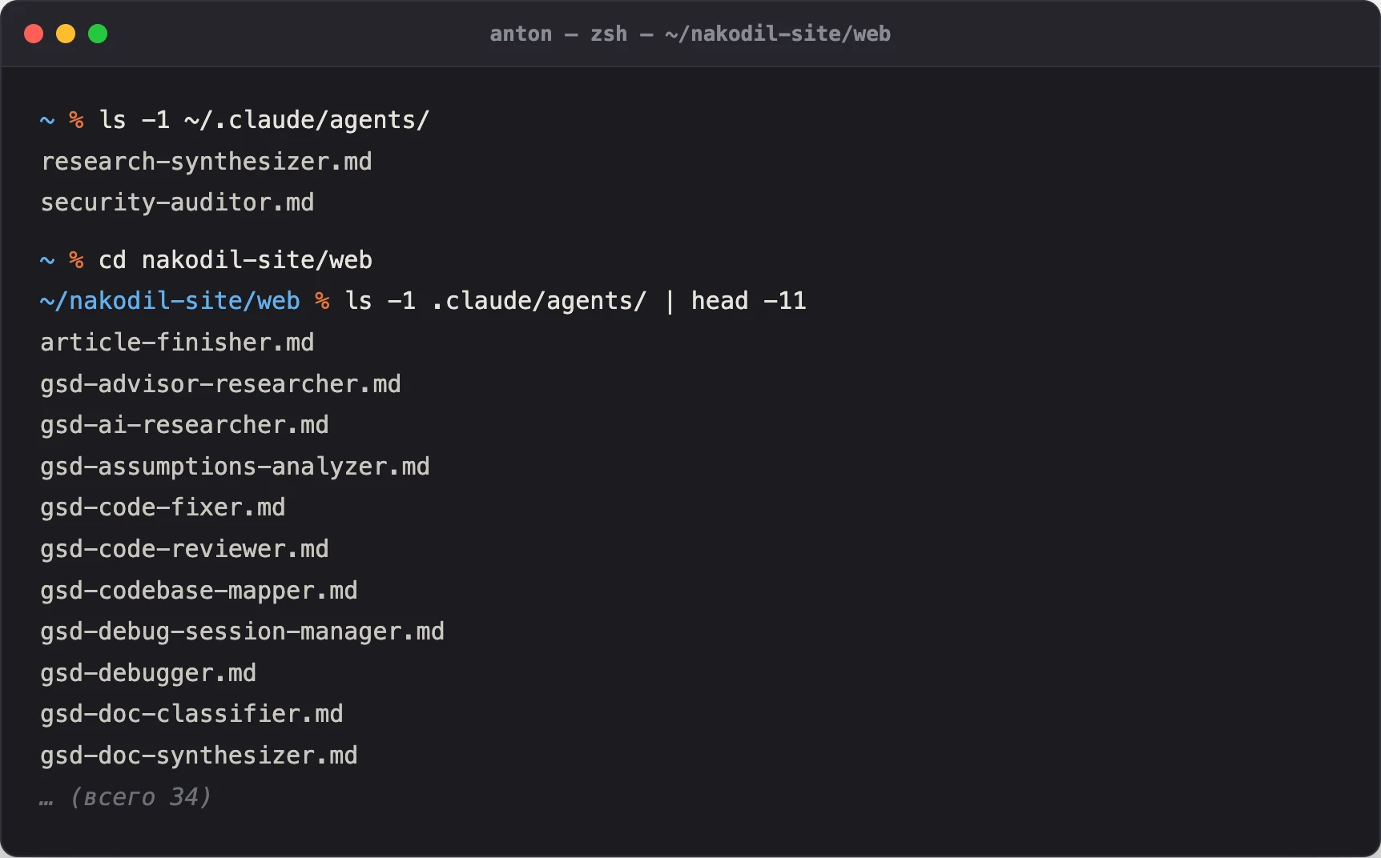Click the article-finisher.md entry

pos(178,343)
